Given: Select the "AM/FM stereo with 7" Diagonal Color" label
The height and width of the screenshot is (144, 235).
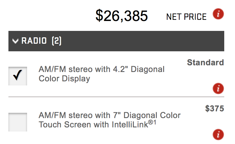Looking at the screenshot, I should (109, 115).
